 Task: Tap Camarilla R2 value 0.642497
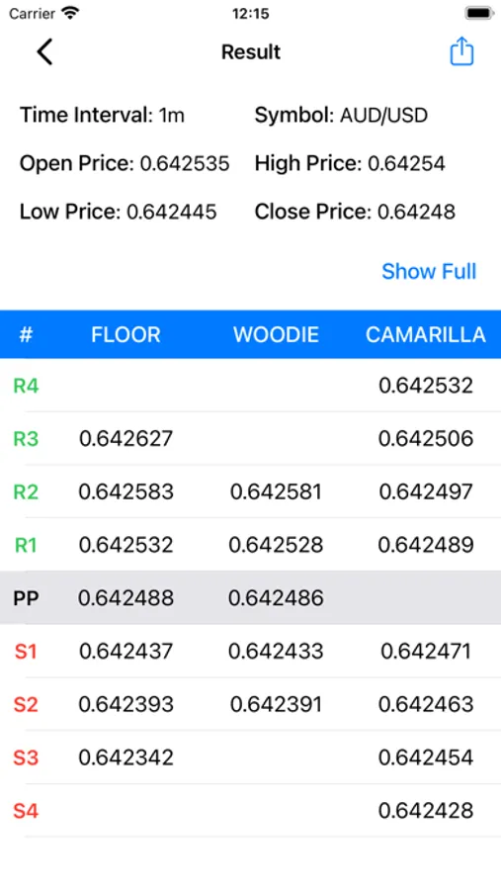click(x=426, y=491)
